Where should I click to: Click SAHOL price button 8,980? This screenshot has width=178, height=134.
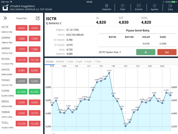(22, 71)
